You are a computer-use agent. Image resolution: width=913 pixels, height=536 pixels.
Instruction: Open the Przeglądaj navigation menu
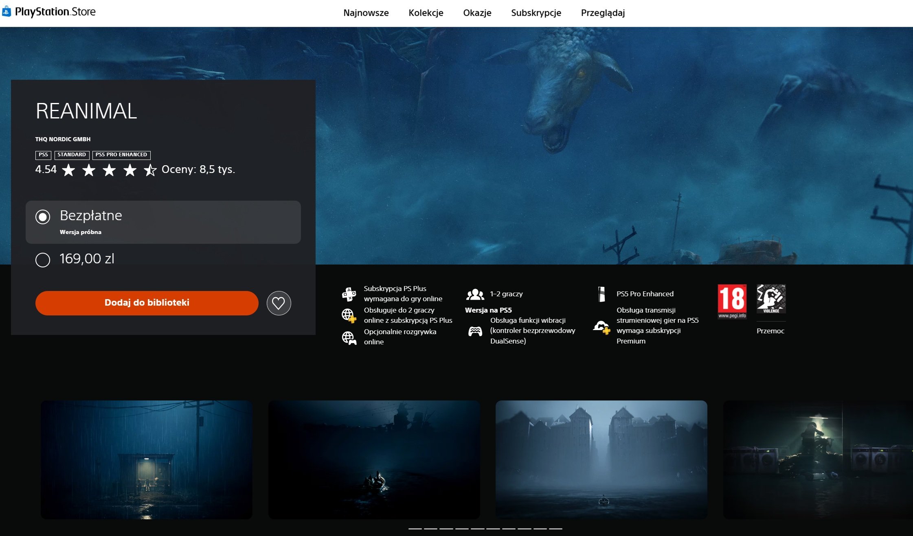pos(603,13)
